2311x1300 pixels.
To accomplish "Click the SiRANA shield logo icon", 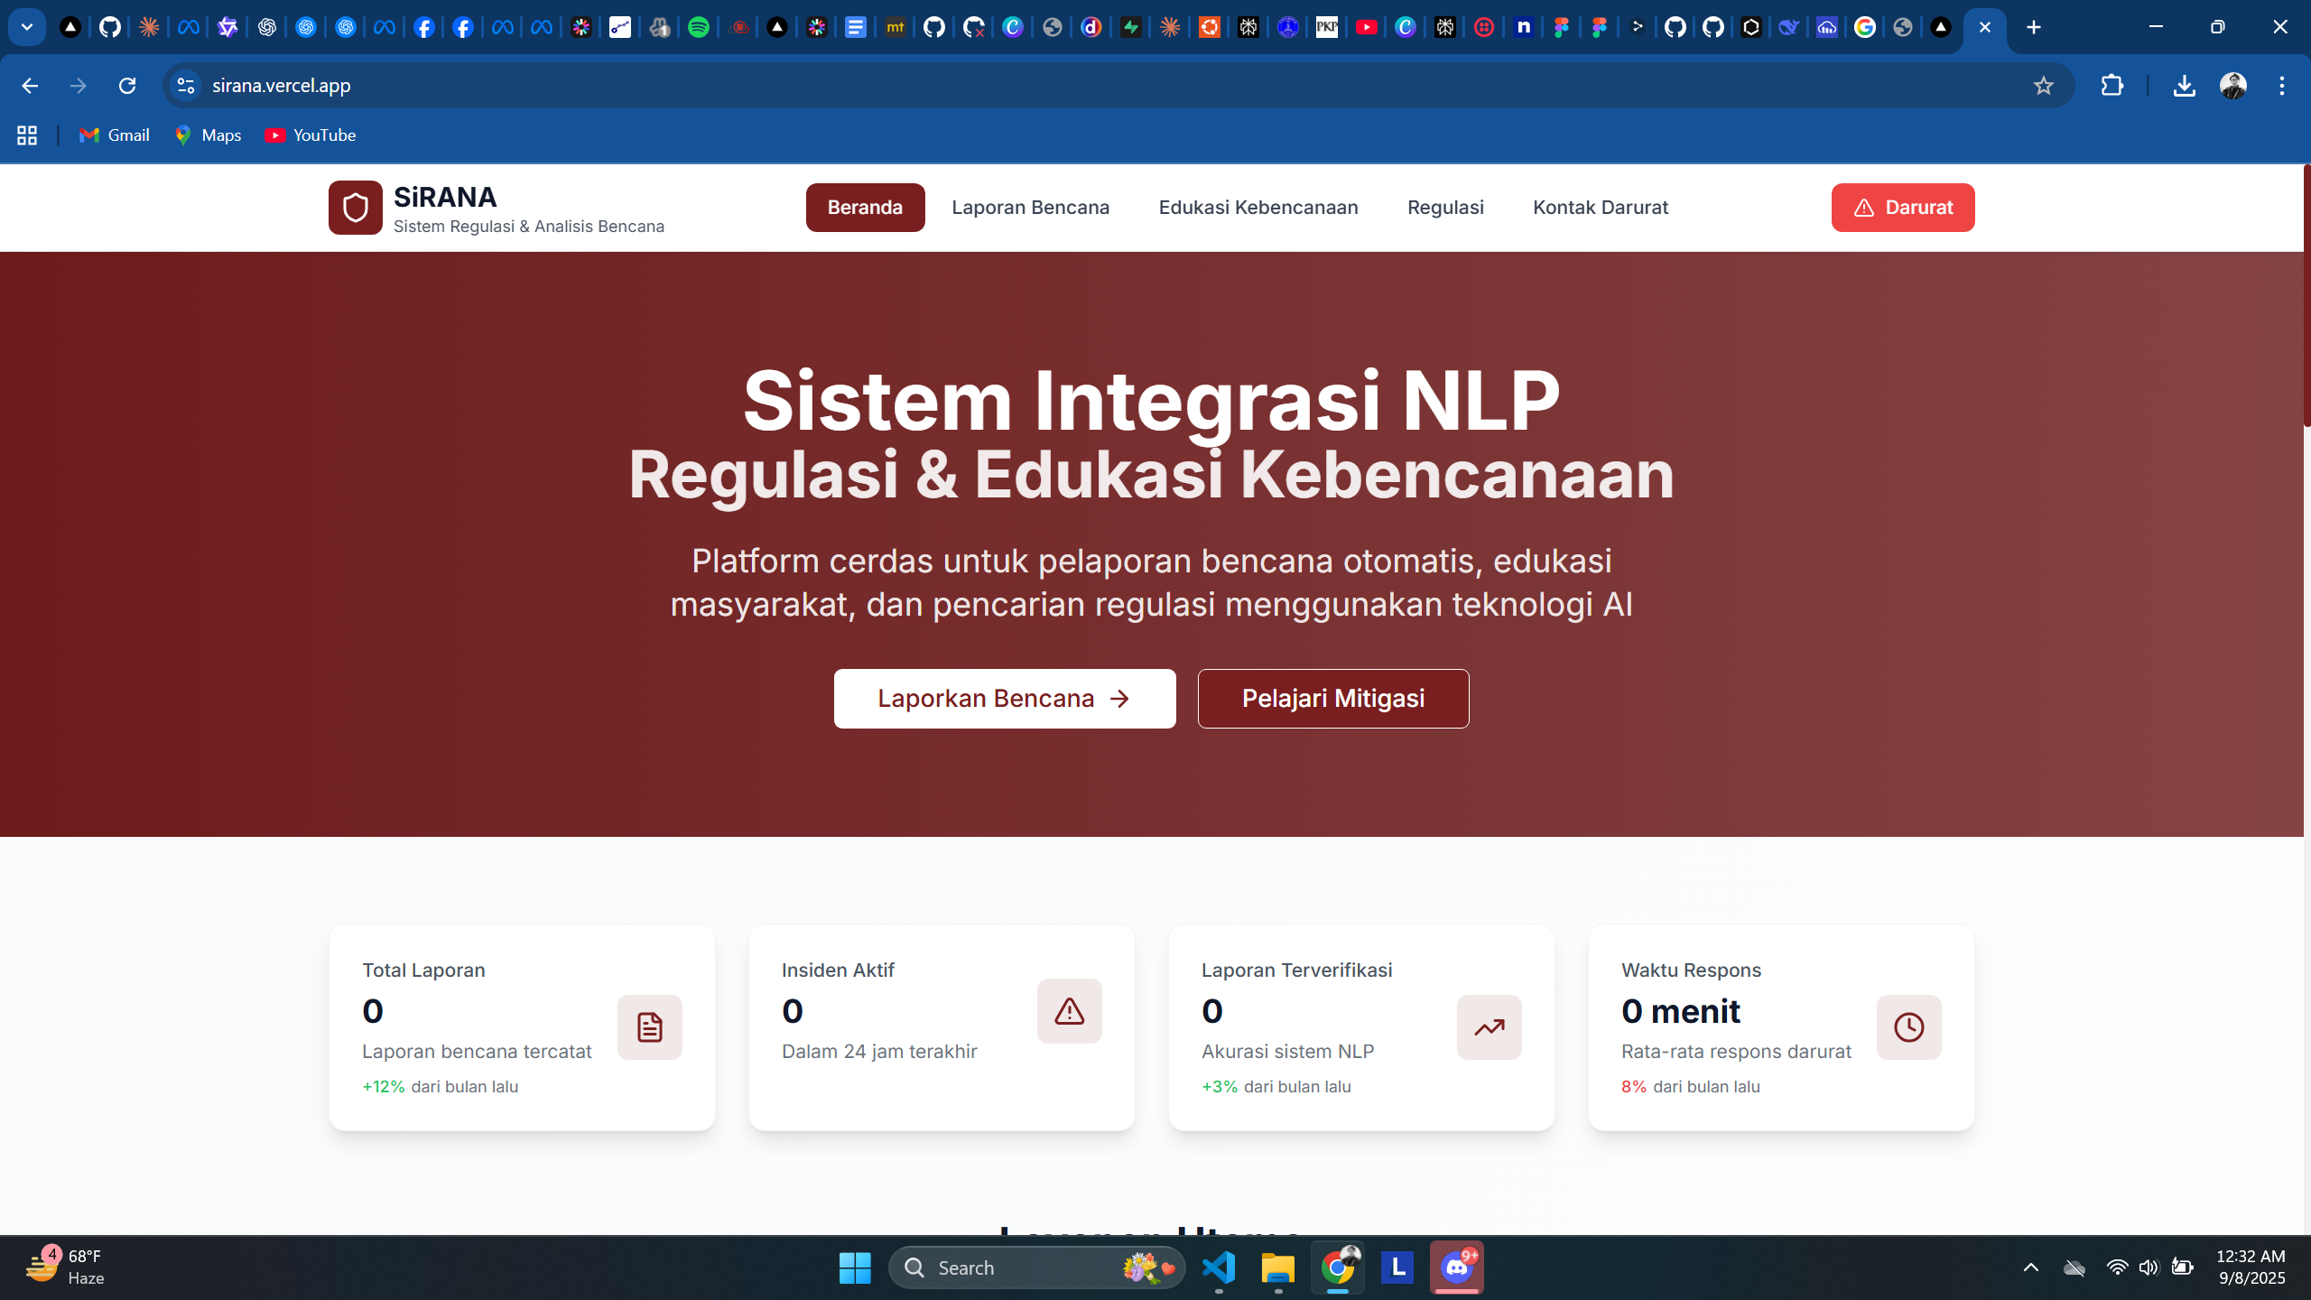I will point(355,208).
